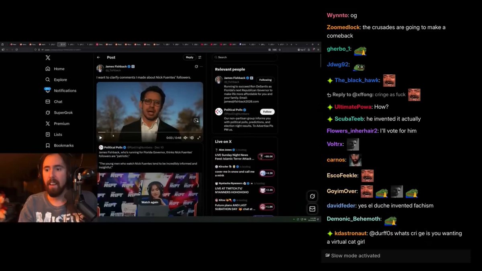Click the streamer webcam overlay
482x271 pixels.
pos(48,187)
